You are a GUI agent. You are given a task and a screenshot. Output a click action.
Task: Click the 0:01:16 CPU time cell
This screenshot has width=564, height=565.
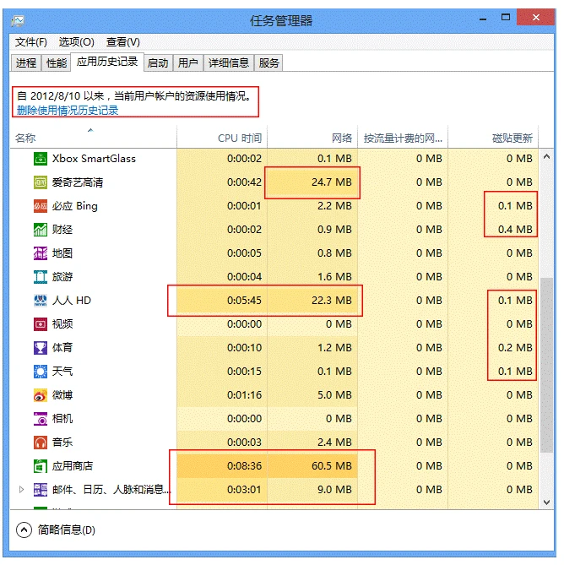pyautogui.click(x=222, y=395)
